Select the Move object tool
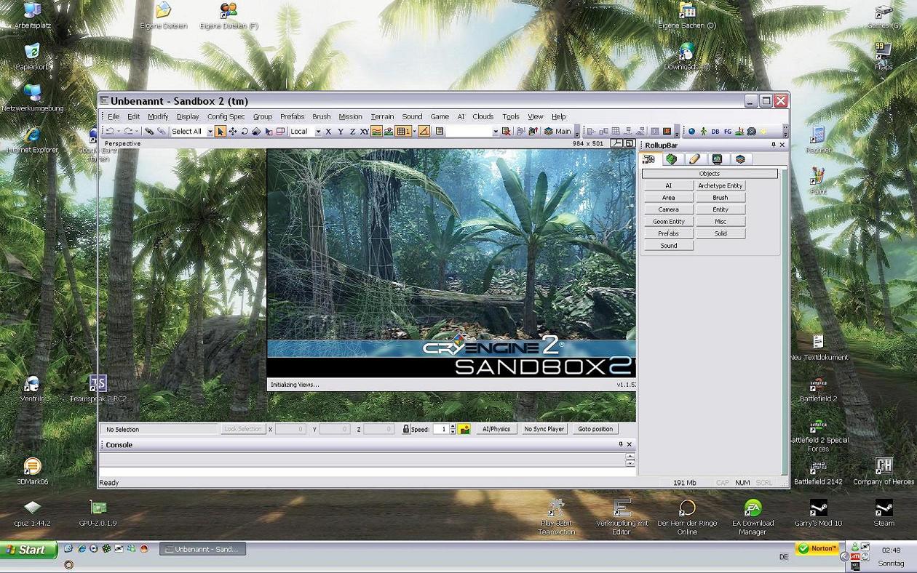Viewport: 917px width, 573px height. [233, 132]
